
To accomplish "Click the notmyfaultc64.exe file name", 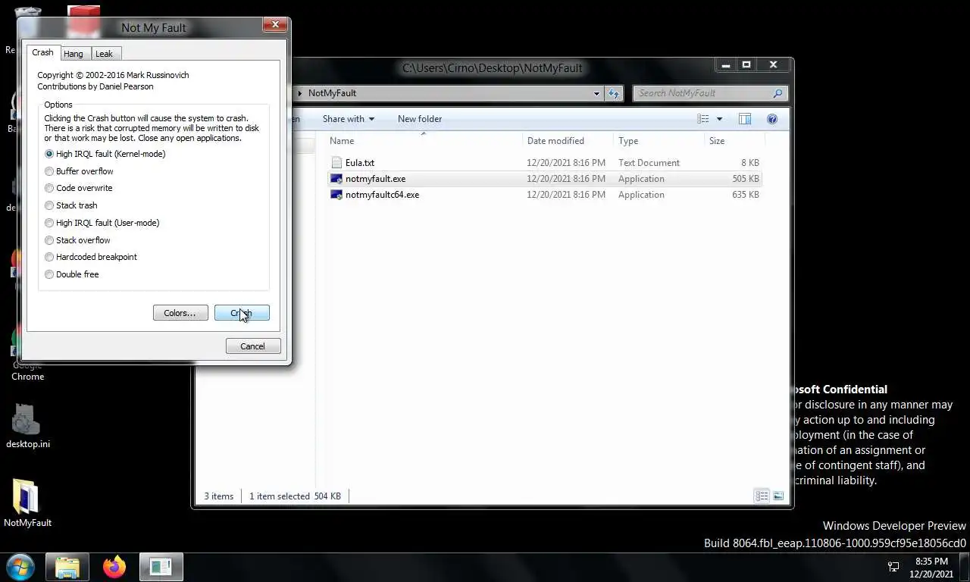I will [383, 195].
